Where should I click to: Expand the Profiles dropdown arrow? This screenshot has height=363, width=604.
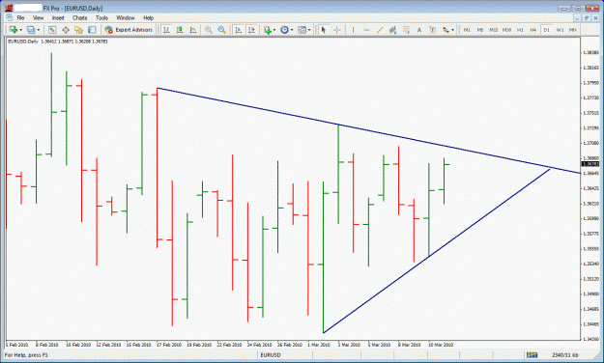pyautogui.click(x=38, y=30)
